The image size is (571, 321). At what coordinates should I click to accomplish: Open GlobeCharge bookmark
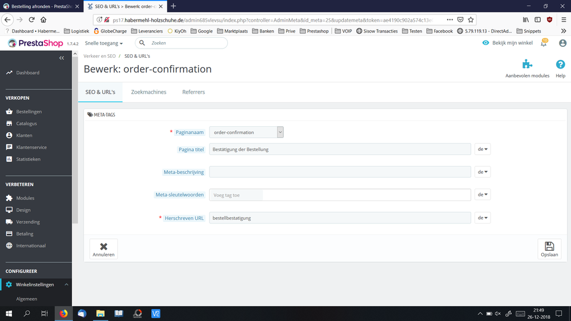pos(110,31)
